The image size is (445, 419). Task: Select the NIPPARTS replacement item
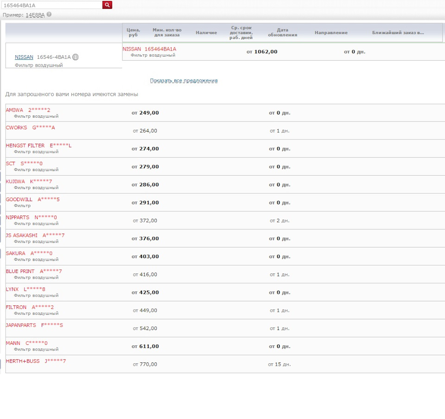click(x=225, y=221)
